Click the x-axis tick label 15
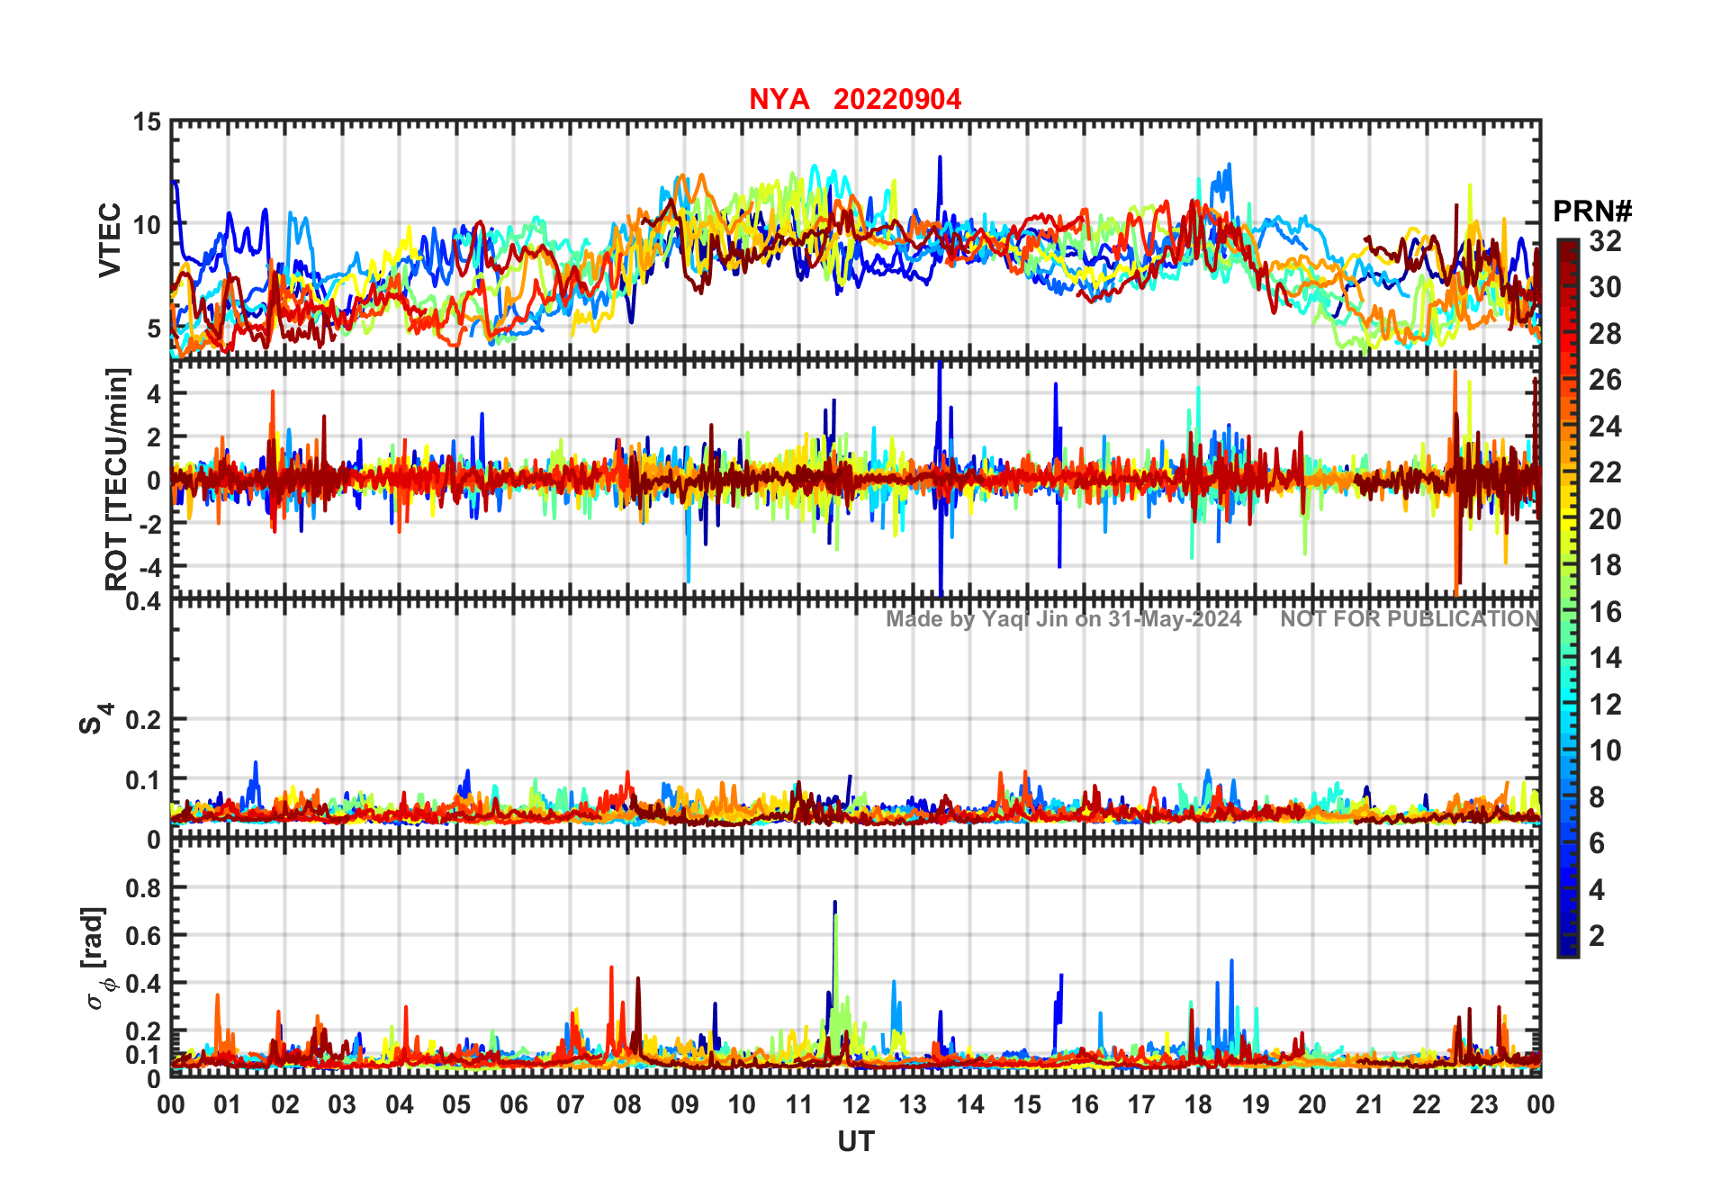 pyautogui.click(x=1027, y=1104)
